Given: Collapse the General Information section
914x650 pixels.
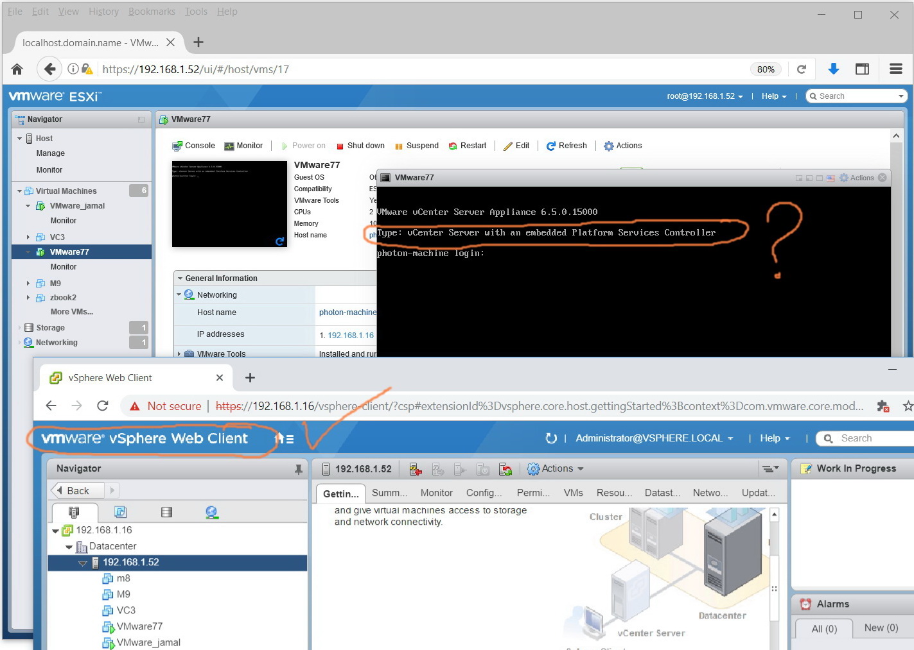Looking at the screenshot, I should point(180,278).
